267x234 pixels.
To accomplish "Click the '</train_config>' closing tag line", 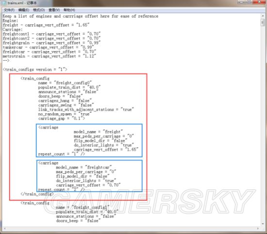I will click(x=37, y=194).
